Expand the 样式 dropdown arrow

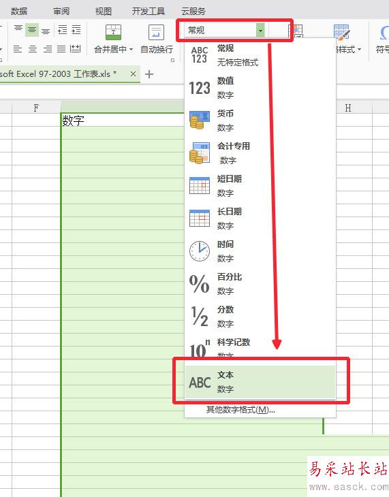click(359, 50)
